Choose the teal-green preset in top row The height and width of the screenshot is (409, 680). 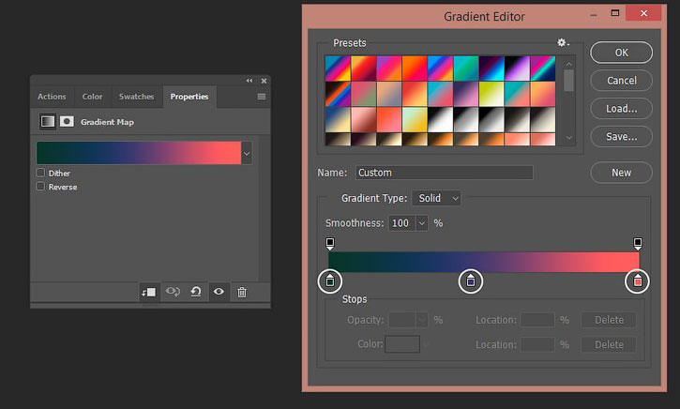(466, 68)
